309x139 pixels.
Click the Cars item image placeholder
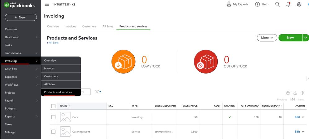[65, 117]
